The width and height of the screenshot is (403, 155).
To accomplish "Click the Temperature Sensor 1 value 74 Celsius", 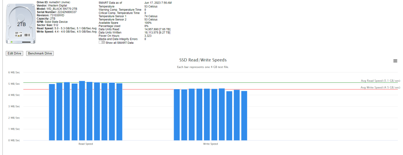I will pyautogui.click(x=151, y=16).
